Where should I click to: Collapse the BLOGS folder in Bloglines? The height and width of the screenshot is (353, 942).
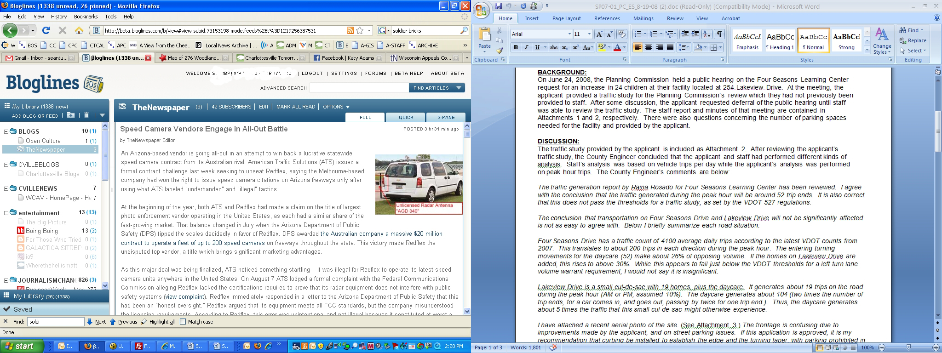(6, 131)
